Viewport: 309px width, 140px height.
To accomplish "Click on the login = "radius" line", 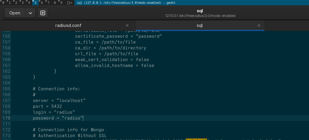I will pos(54,112).
